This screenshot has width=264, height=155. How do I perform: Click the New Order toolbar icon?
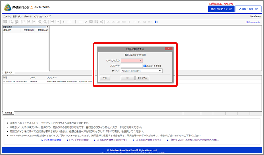(x=5, y=22)
